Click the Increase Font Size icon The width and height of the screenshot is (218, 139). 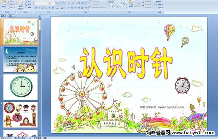pos(57,3)
